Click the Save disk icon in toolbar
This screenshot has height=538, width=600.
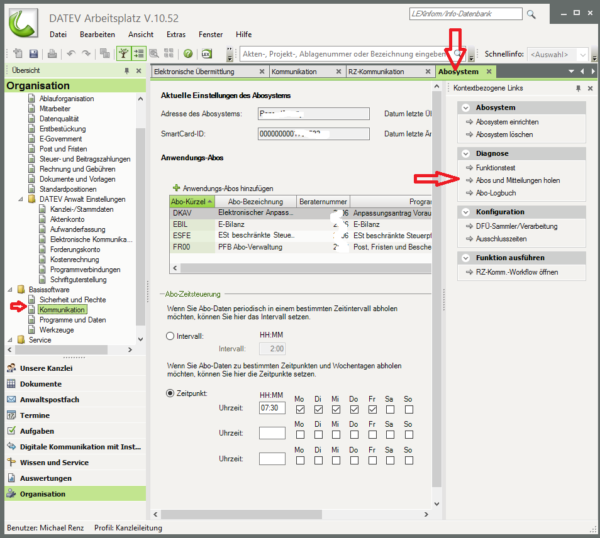pos(33,54)
